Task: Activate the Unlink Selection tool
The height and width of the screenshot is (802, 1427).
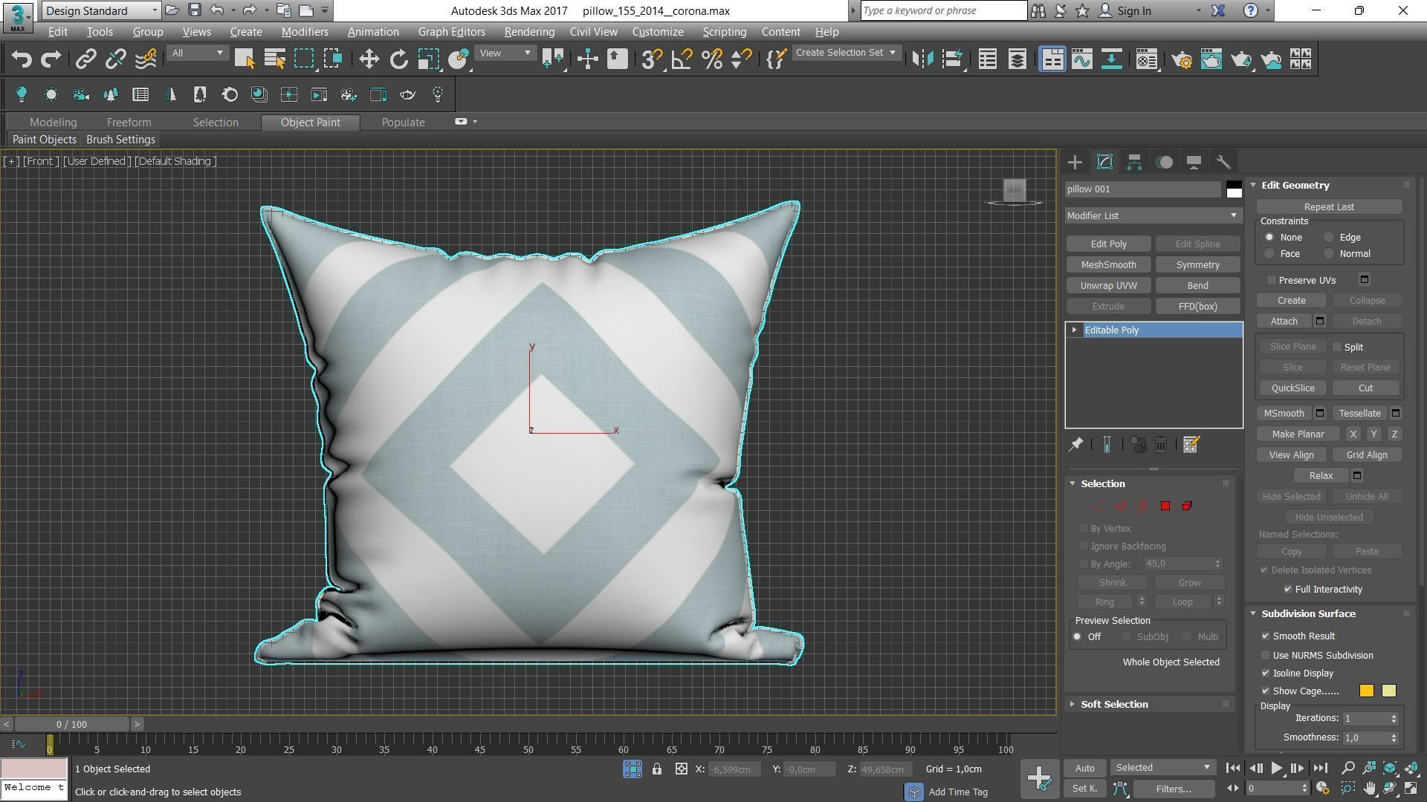Action: point(115,59)
